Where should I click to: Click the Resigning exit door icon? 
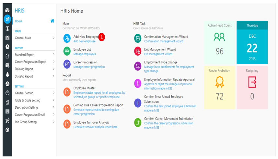252,82
